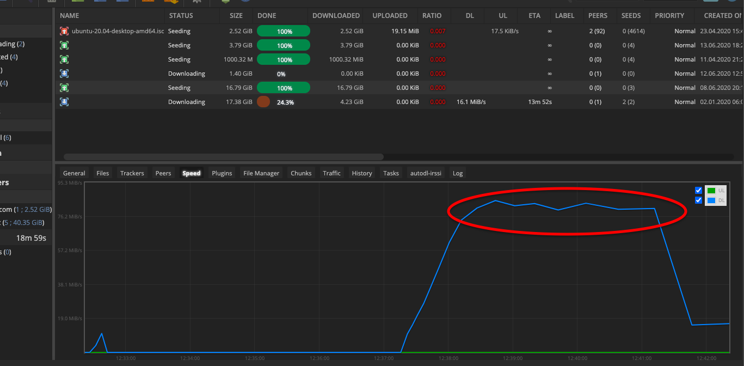Uncheck the DL graph line checkbox
The height and width of the screenshot is (366, 744).
pyautogui.click(x=698, y=200)
